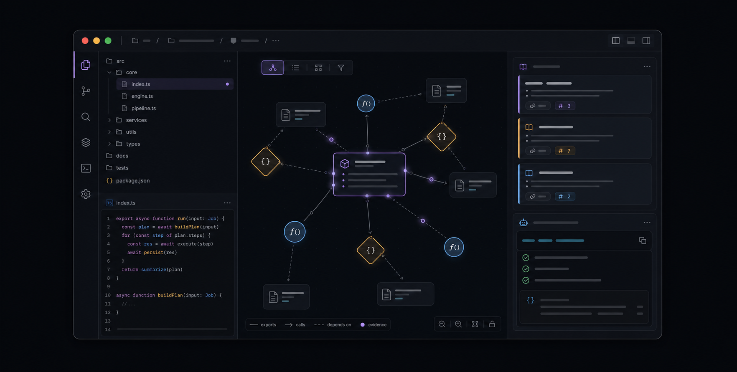Open the breadcrumb overflow ellipsis in title bar
The height and width of the screenshot is (372, 737).
[276, 40]
